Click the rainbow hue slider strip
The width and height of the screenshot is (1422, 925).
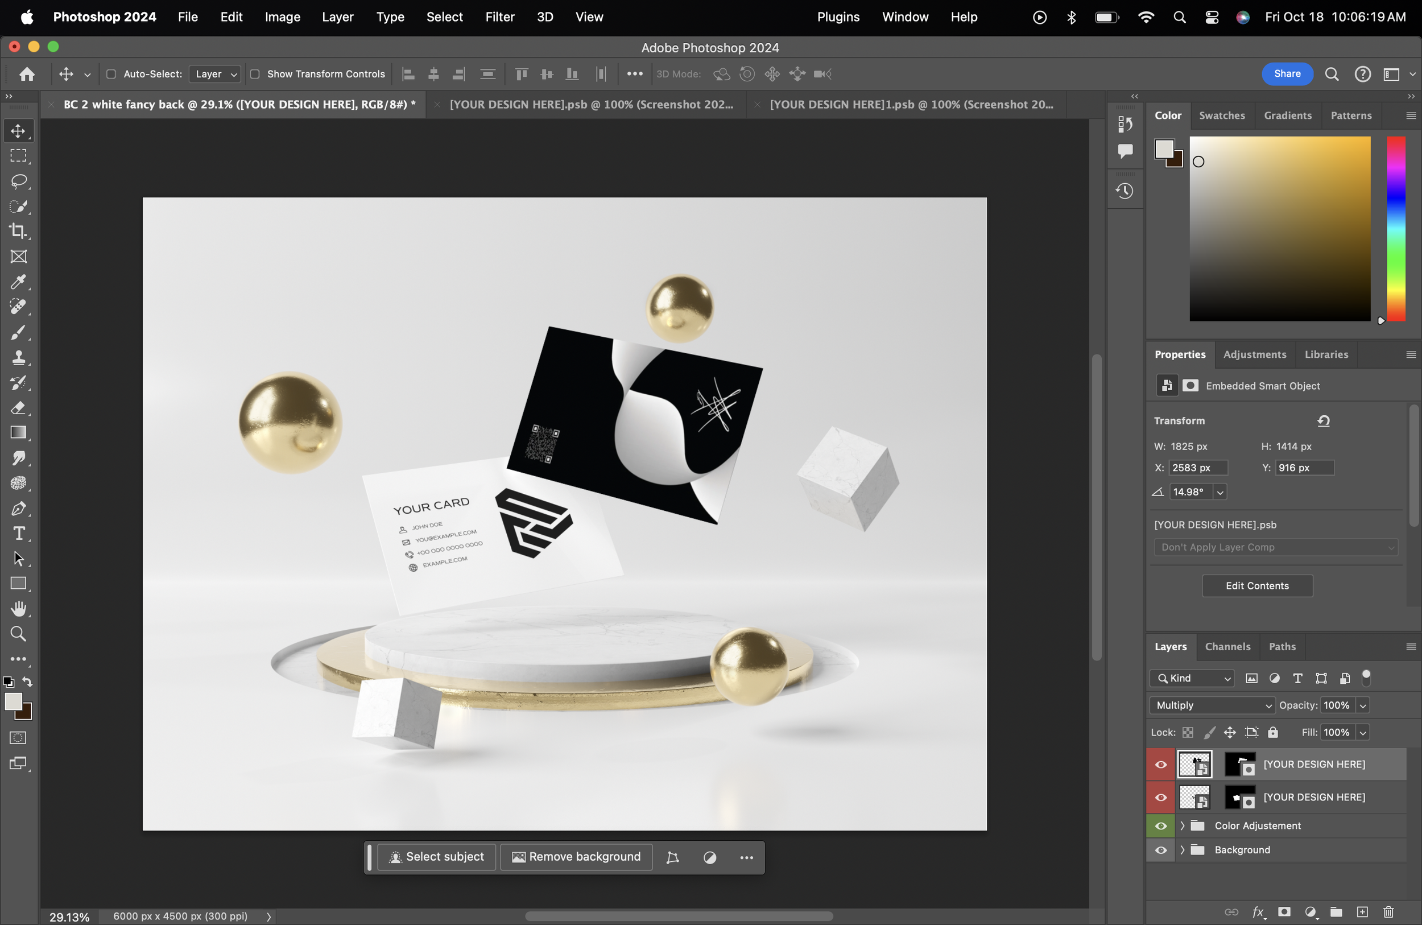(x=1396, y=229)
